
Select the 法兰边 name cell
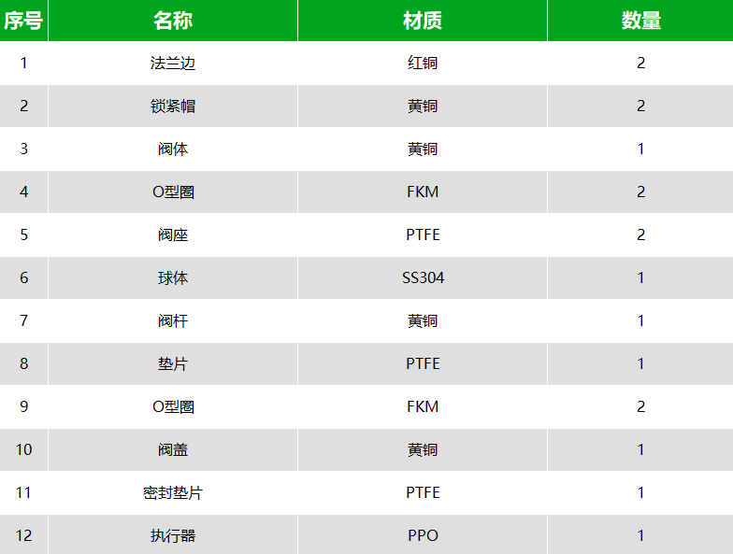click(173, 64)
